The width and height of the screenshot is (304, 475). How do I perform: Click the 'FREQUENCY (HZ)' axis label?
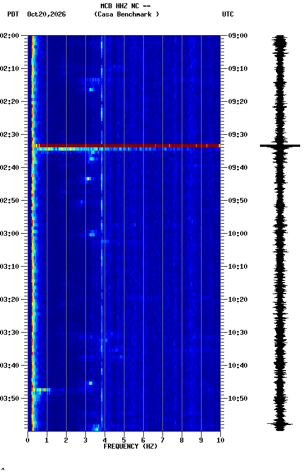[131, 446]
